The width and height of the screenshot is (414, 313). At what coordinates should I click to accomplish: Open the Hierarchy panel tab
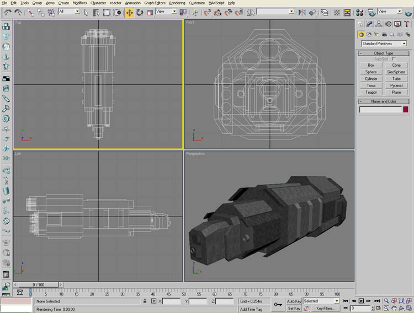pos(379,24)
